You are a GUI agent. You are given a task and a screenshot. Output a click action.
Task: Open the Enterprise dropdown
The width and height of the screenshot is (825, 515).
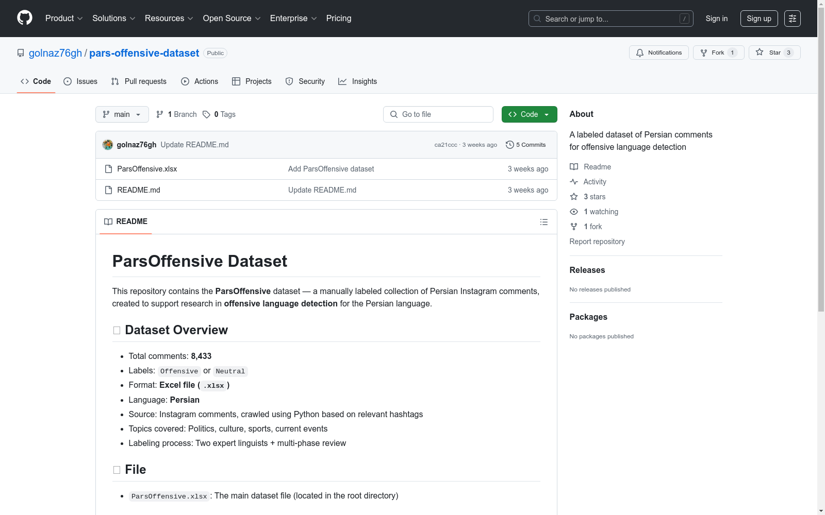[x=293, y=19]
